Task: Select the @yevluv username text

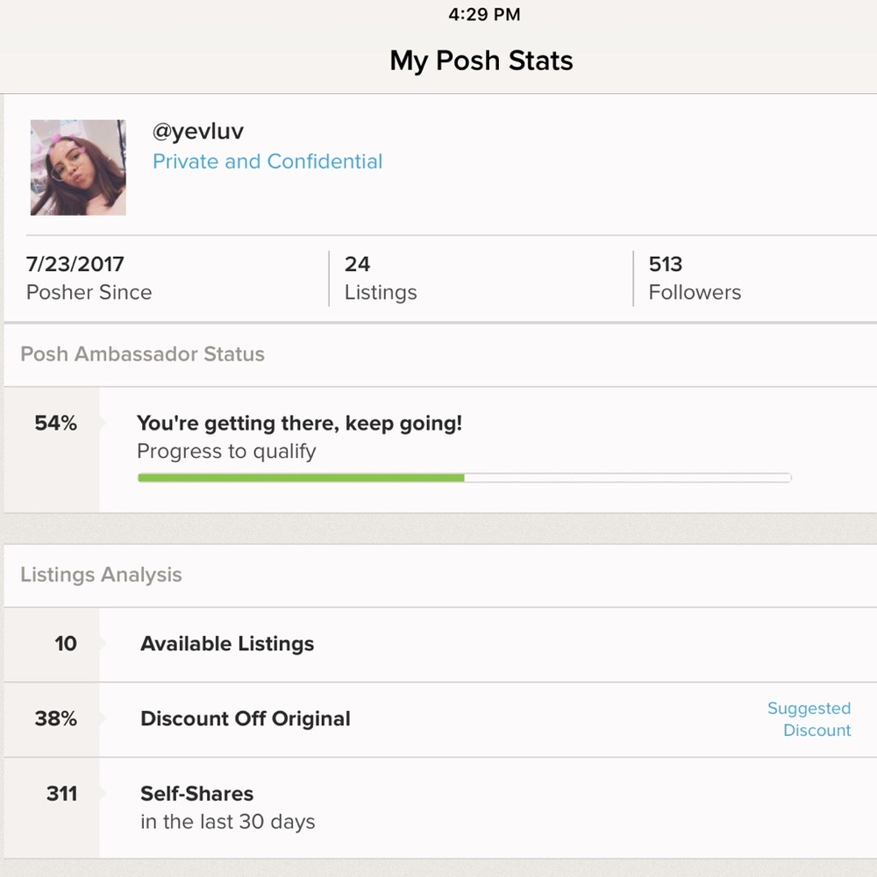Action: [198, 132]
